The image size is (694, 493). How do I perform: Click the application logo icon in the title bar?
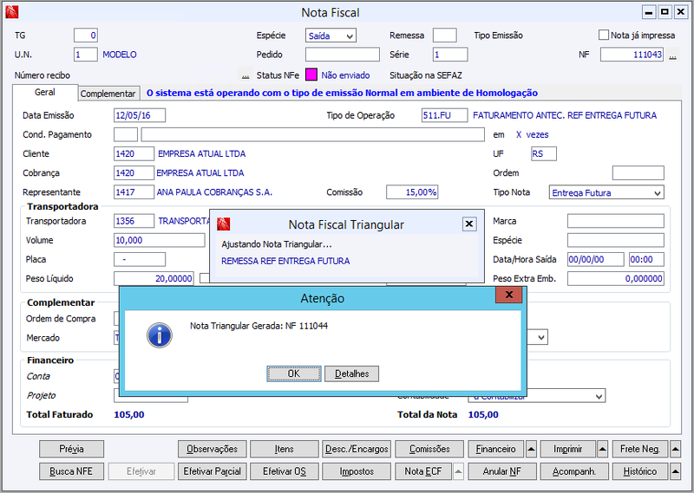[12, 12]
